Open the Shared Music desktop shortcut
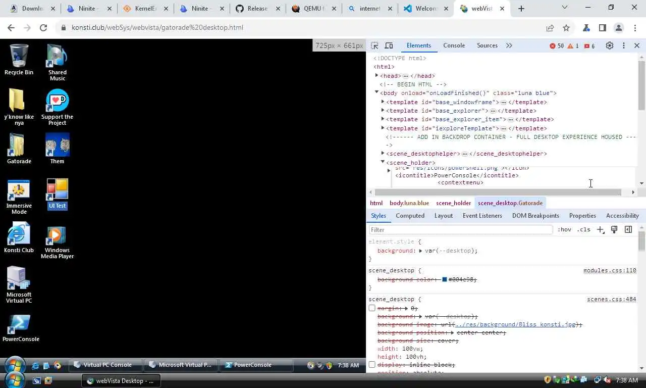The width and height of the screenshot is (646, 388). (x=57, y=63)
